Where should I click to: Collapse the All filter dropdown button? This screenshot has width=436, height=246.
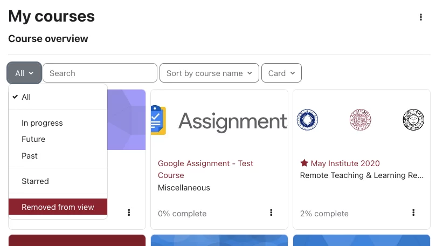click(24, 73)
